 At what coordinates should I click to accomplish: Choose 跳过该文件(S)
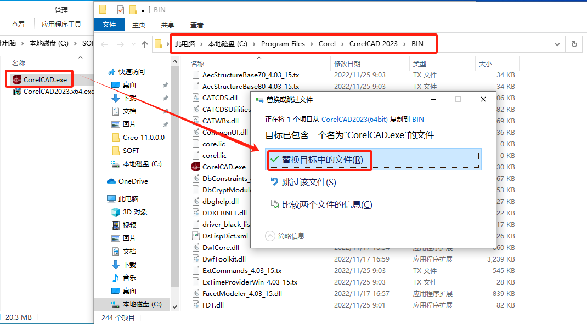309,182
